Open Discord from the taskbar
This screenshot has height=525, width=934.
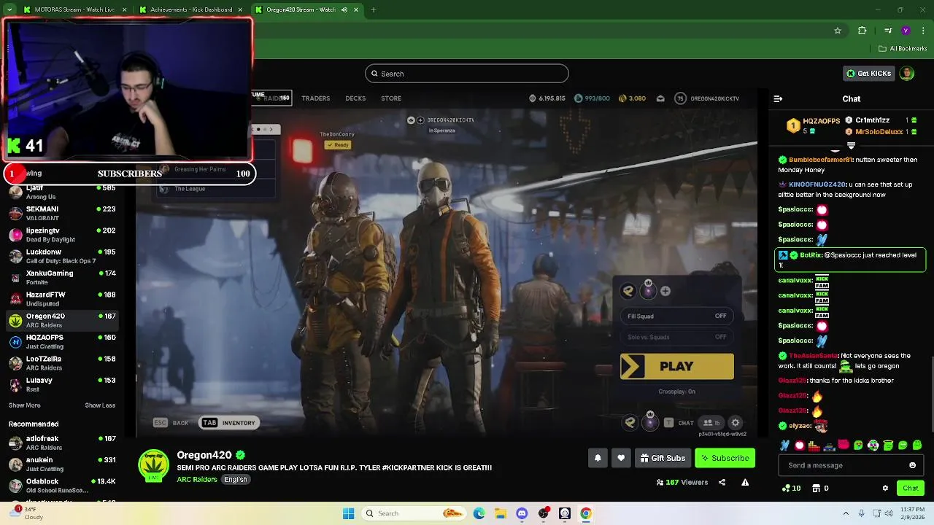[522, 513]
